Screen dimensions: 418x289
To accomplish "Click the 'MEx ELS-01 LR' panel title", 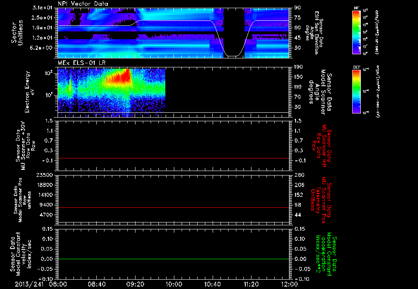I will tap(82, 63).
